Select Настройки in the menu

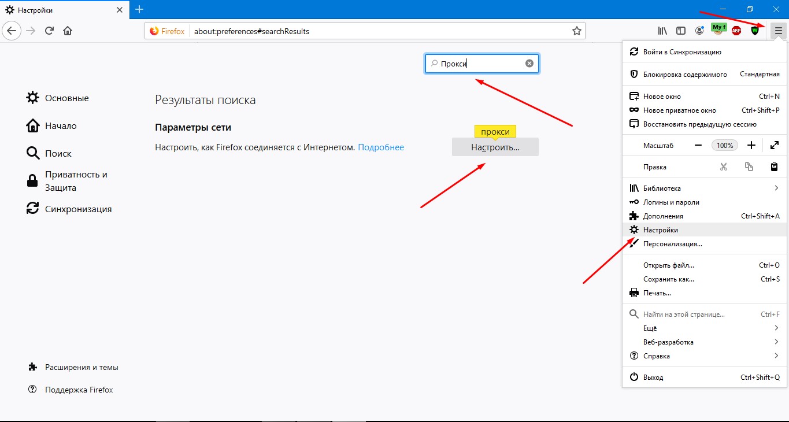tap(705, 230)
